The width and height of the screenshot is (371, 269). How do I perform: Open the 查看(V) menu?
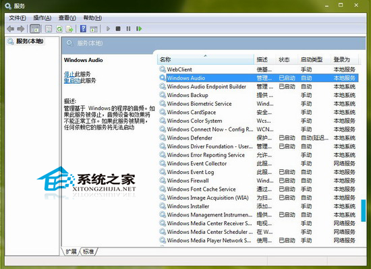67,18
